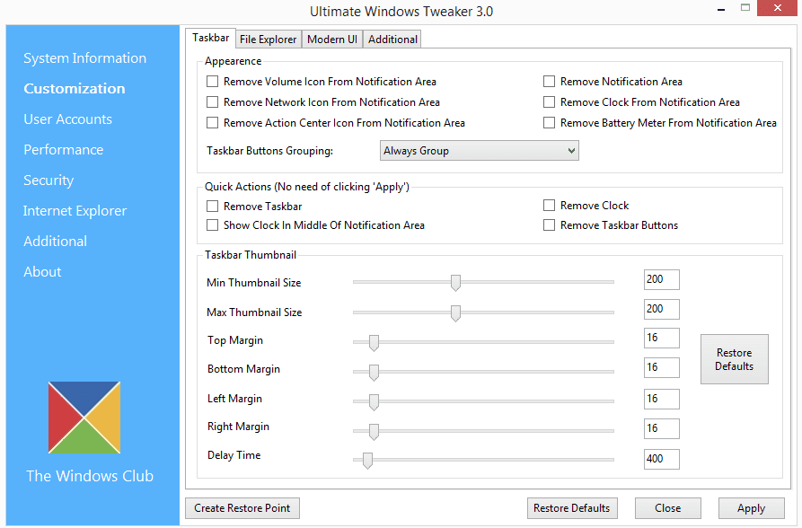Image resolution: width=802 pixels, height=528 pixels.
Task: Open Security section in sidebar
Action: 48,180
